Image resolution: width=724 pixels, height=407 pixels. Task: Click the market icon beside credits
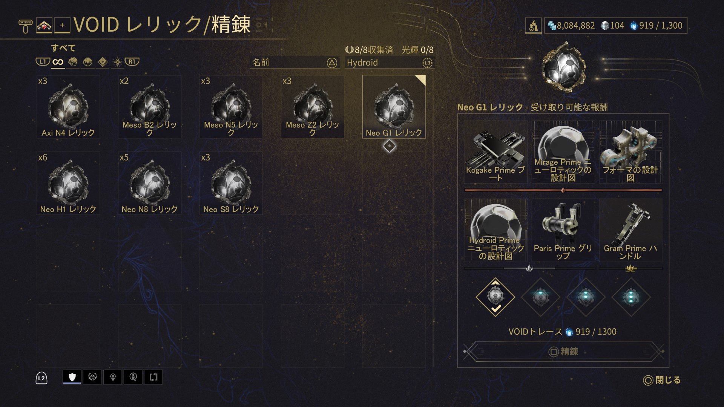(534, 26)
